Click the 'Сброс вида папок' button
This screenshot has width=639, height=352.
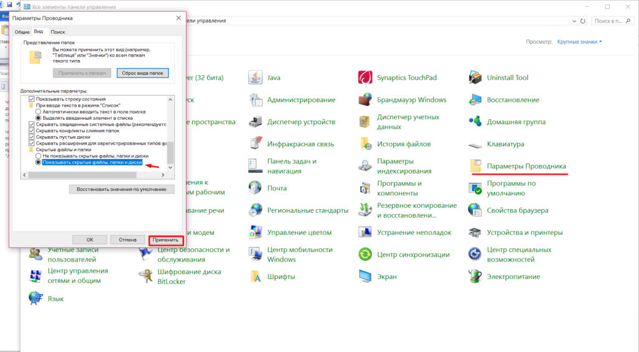(142, 73)
